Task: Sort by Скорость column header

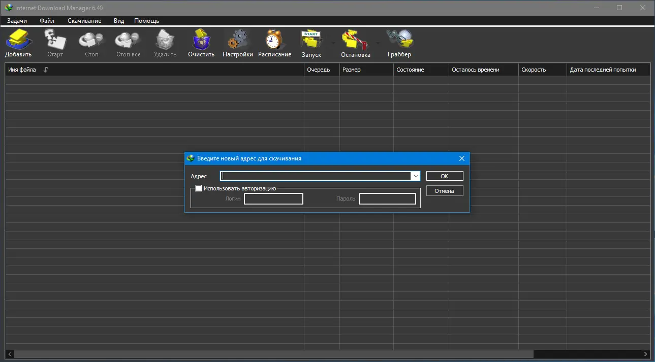Action: tap(543, 70)
